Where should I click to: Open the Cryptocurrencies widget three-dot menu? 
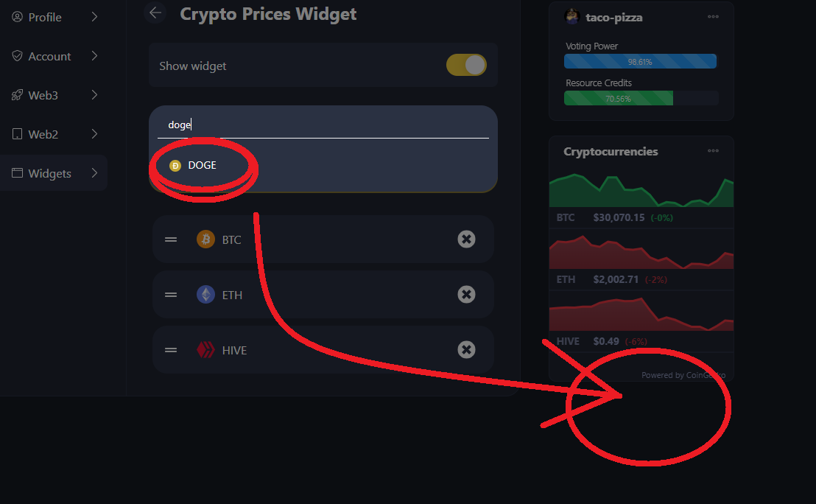tap(713, 151)
